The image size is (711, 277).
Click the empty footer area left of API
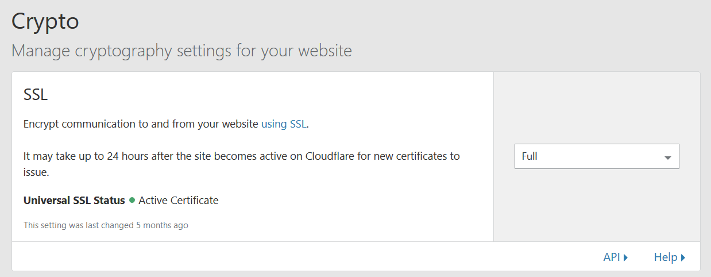tap(287, 257)
